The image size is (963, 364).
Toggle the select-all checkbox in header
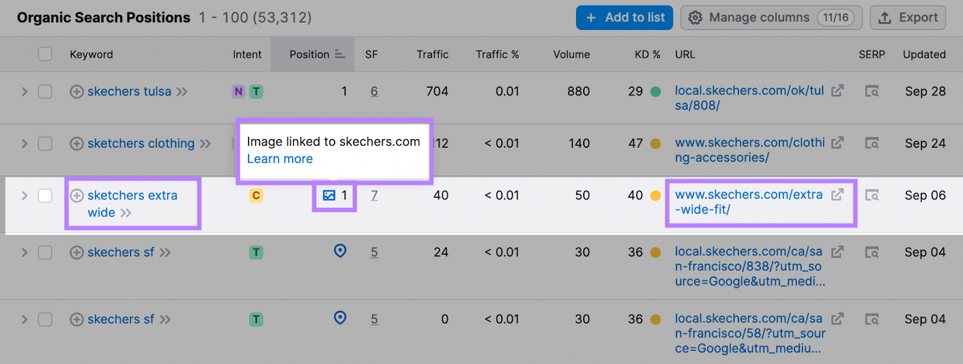(x=45, y=54)
